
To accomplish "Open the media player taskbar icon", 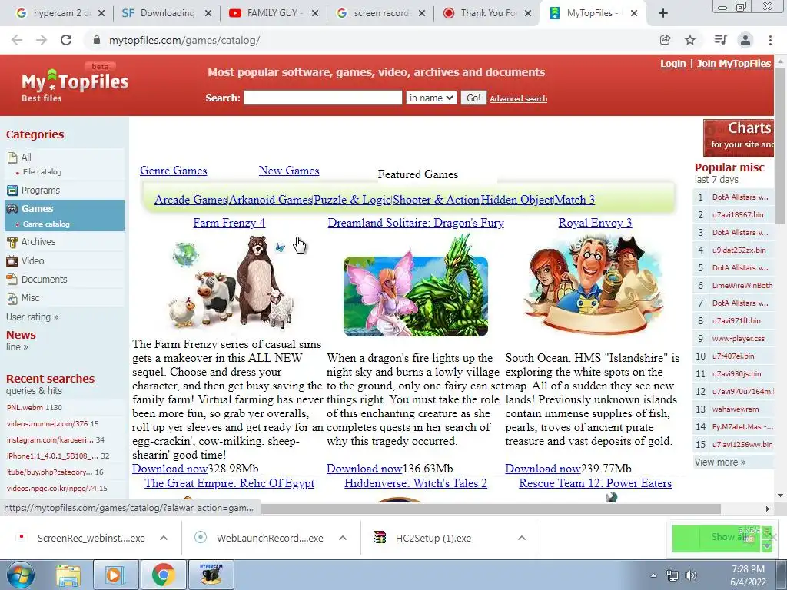I will 115,575.
